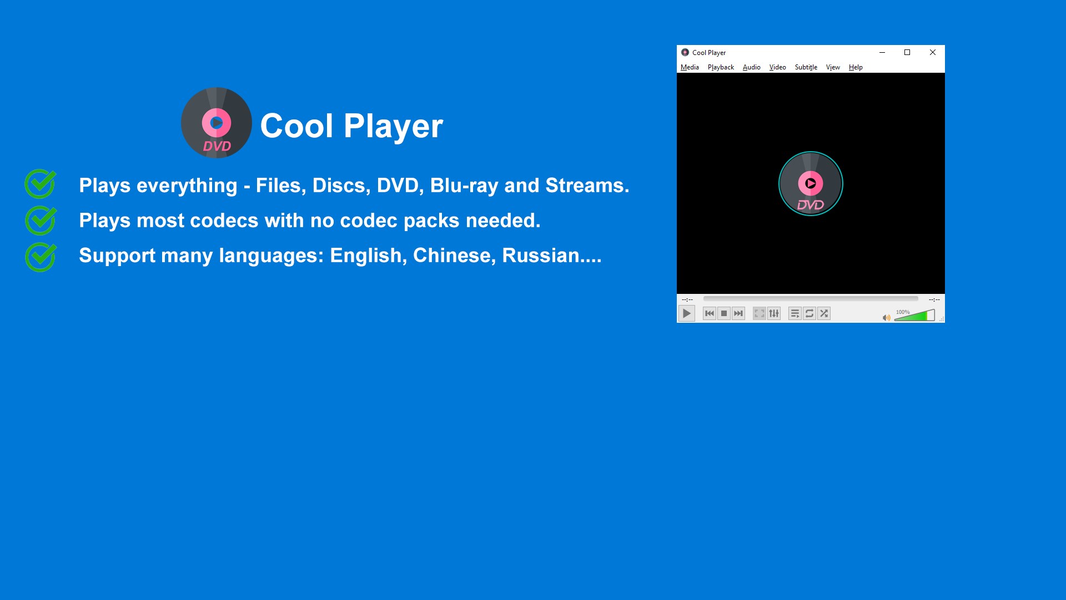Open the Media menu
This screenshot has width=1066, height=600.
(x=690, y=67)
